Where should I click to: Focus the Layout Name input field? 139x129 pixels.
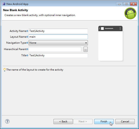click(58, 37)
